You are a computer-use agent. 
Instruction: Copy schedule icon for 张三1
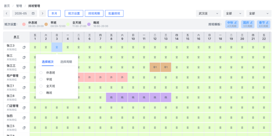24,88
